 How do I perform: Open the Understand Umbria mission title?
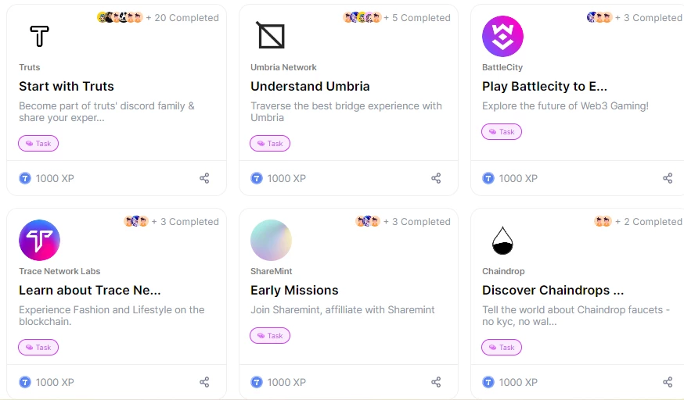310,86
